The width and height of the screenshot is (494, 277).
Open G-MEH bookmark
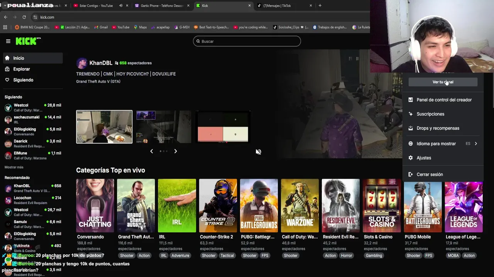click(x=181, y=27)
